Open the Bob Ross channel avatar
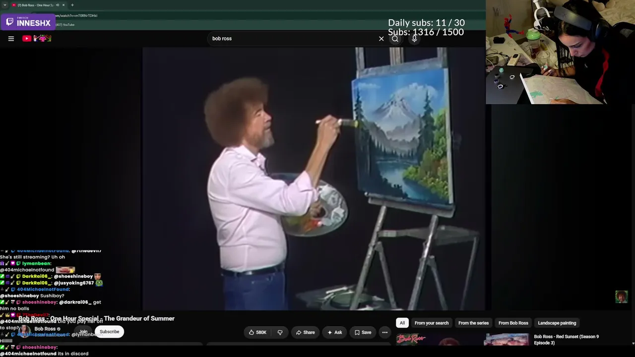Image resolution: width=635 pixels, height=357 pixels. tap(25, 331)
